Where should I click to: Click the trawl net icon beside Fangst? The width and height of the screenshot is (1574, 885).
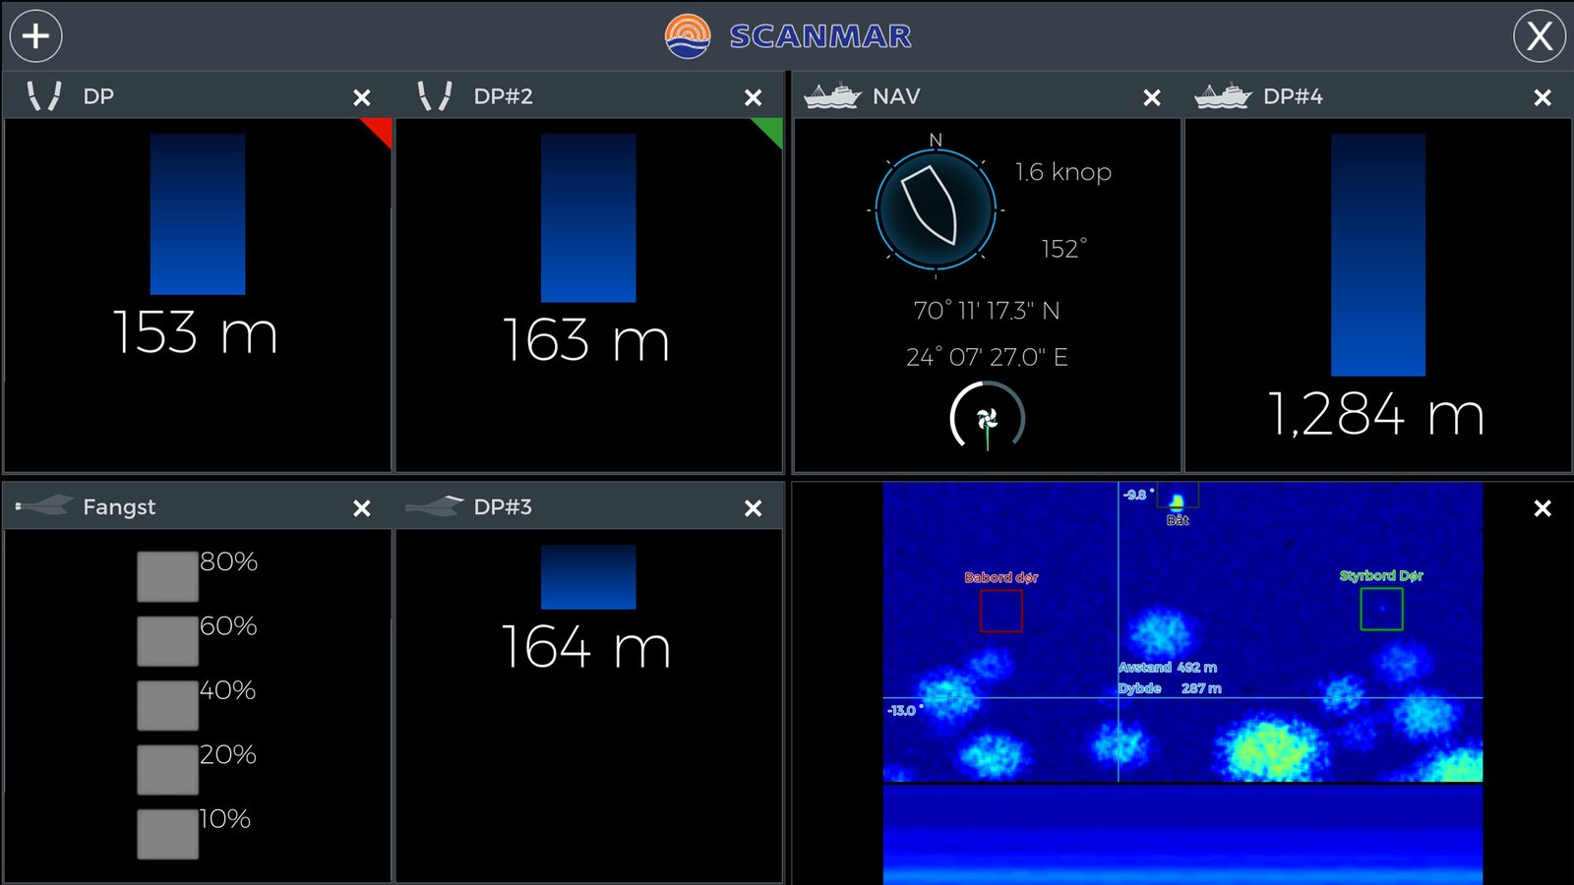(x=44, y=506)
